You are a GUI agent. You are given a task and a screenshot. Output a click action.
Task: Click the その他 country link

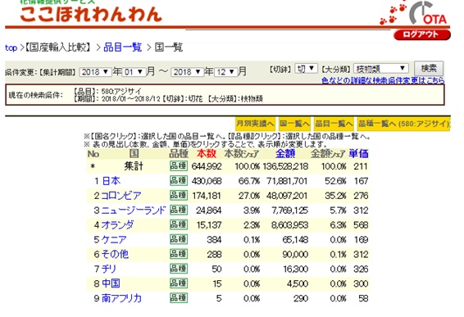point(115,254)
